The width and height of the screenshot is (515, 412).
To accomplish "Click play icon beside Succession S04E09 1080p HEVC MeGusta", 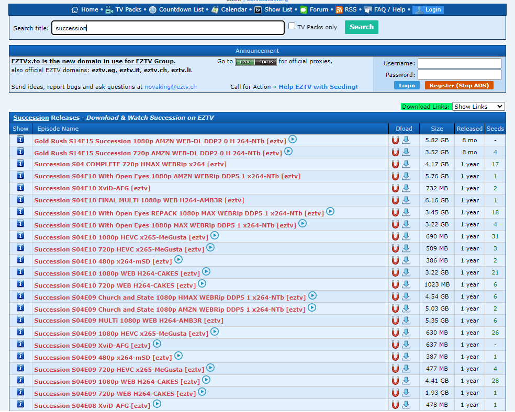I will point(215,331).
